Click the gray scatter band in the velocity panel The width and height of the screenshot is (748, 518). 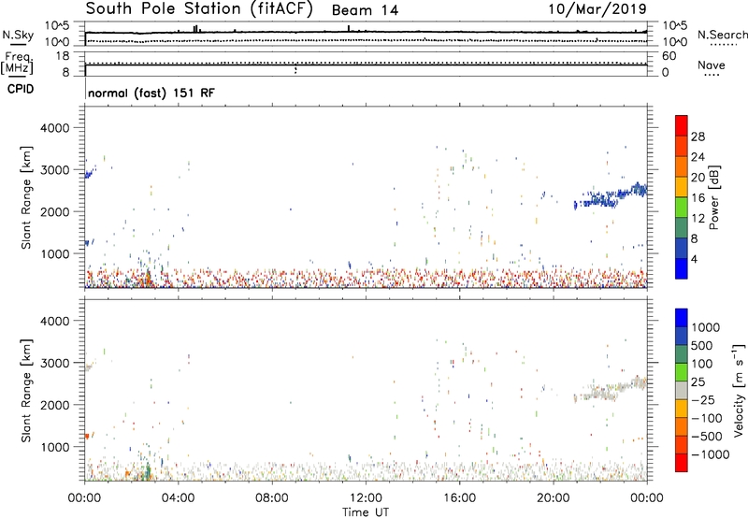611,390
